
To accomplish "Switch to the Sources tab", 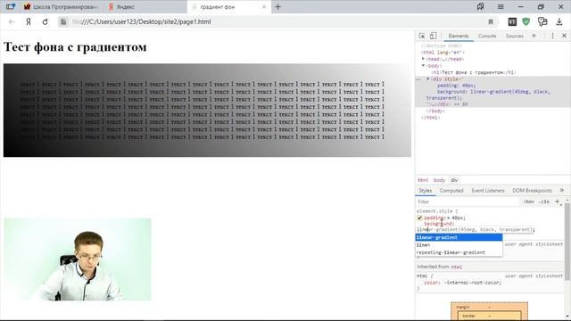I will click(514, 36).
